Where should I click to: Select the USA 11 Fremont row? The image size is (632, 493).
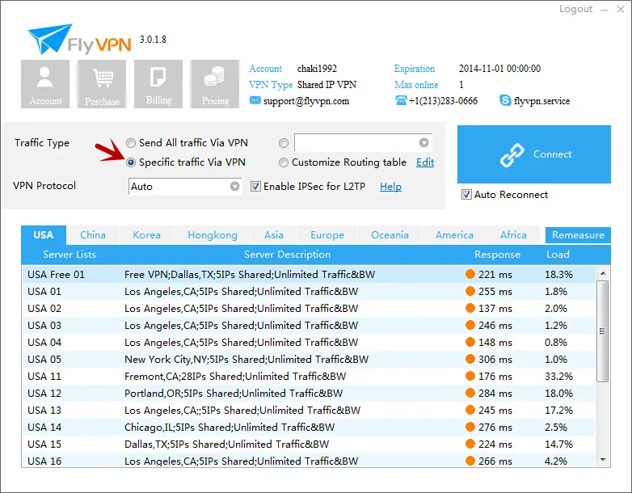coord(309,376)
